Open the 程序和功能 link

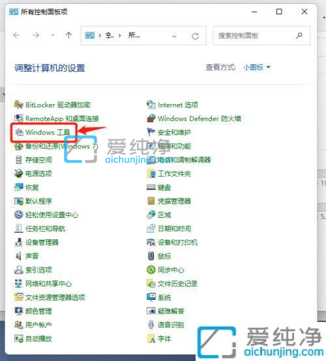click(x=175, y=146)
